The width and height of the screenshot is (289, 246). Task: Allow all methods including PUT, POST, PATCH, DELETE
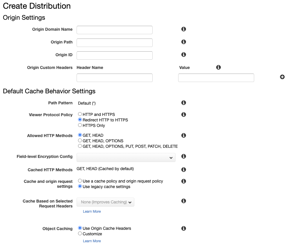[x=80, y=146]
